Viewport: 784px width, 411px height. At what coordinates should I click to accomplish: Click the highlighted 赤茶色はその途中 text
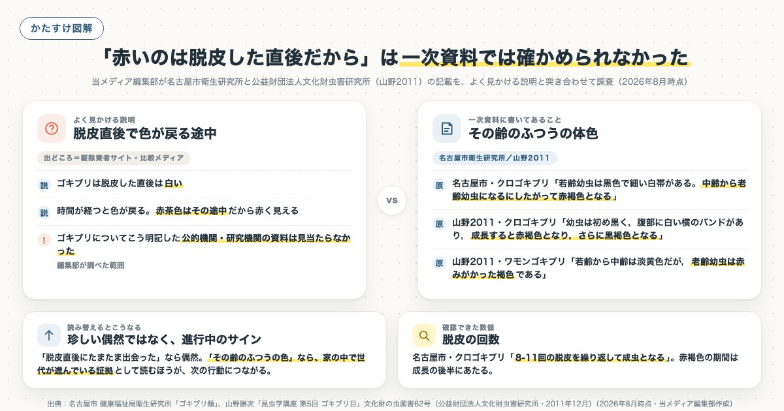tap(191, 211)
